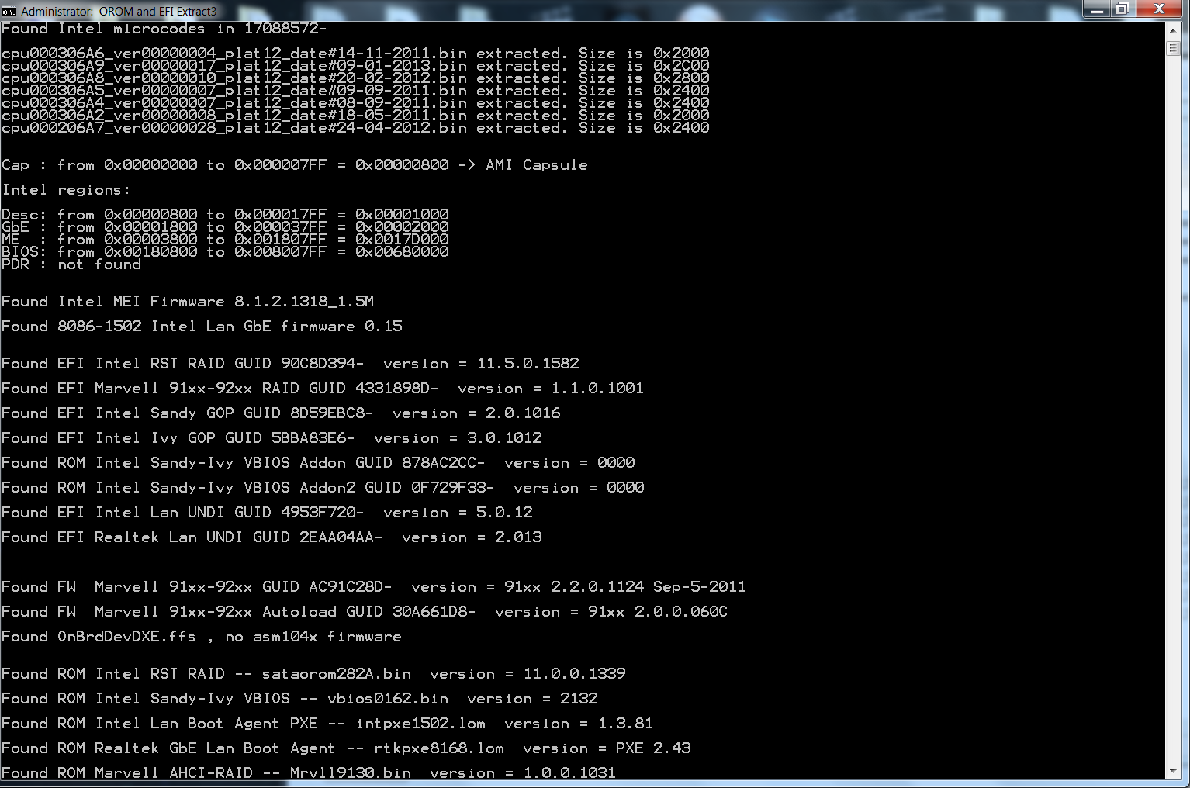Image resolution: width=1190 pixels, height=788 pixels.
Task: Click EFI Intel Ivy GOP version 3.0.1012
Action: [x=272, y=438]
